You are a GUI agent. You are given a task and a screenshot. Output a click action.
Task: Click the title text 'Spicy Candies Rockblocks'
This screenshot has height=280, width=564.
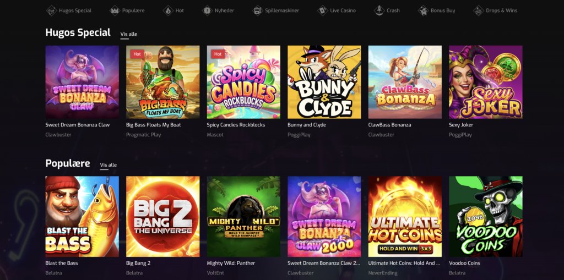coord(236,125)
